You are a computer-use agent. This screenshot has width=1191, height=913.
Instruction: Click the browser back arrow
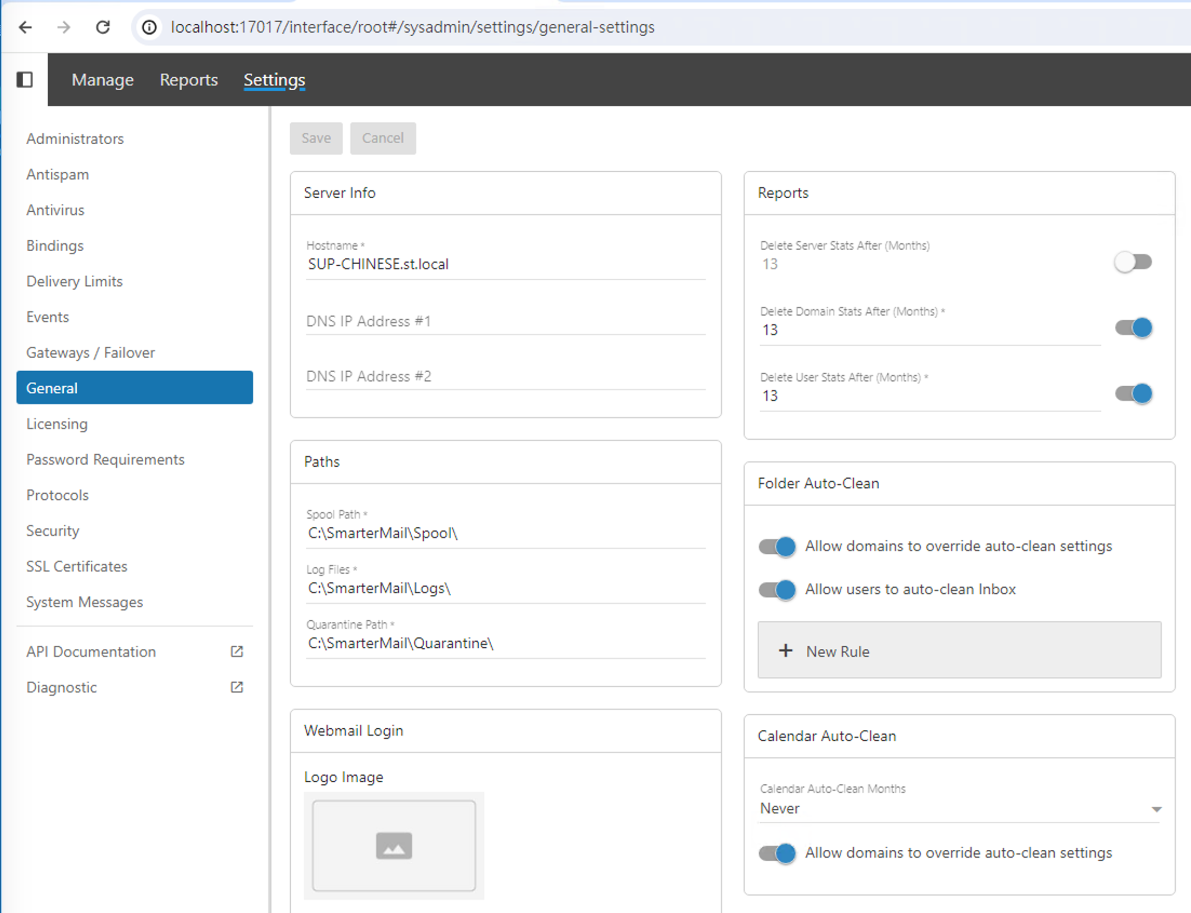click(x=25, y=27)
